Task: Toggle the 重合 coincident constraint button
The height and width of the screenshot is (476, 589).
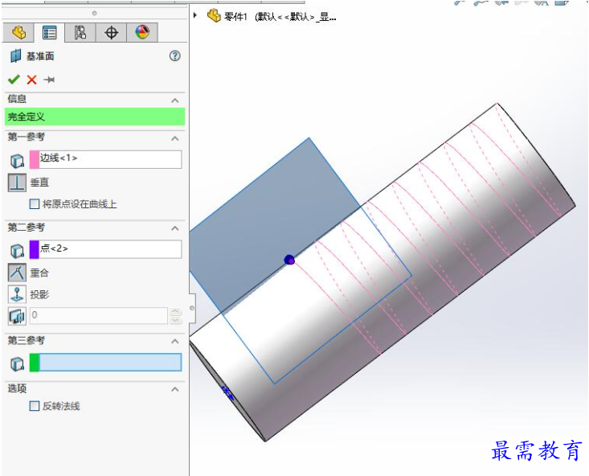Action: pos(18,273)
